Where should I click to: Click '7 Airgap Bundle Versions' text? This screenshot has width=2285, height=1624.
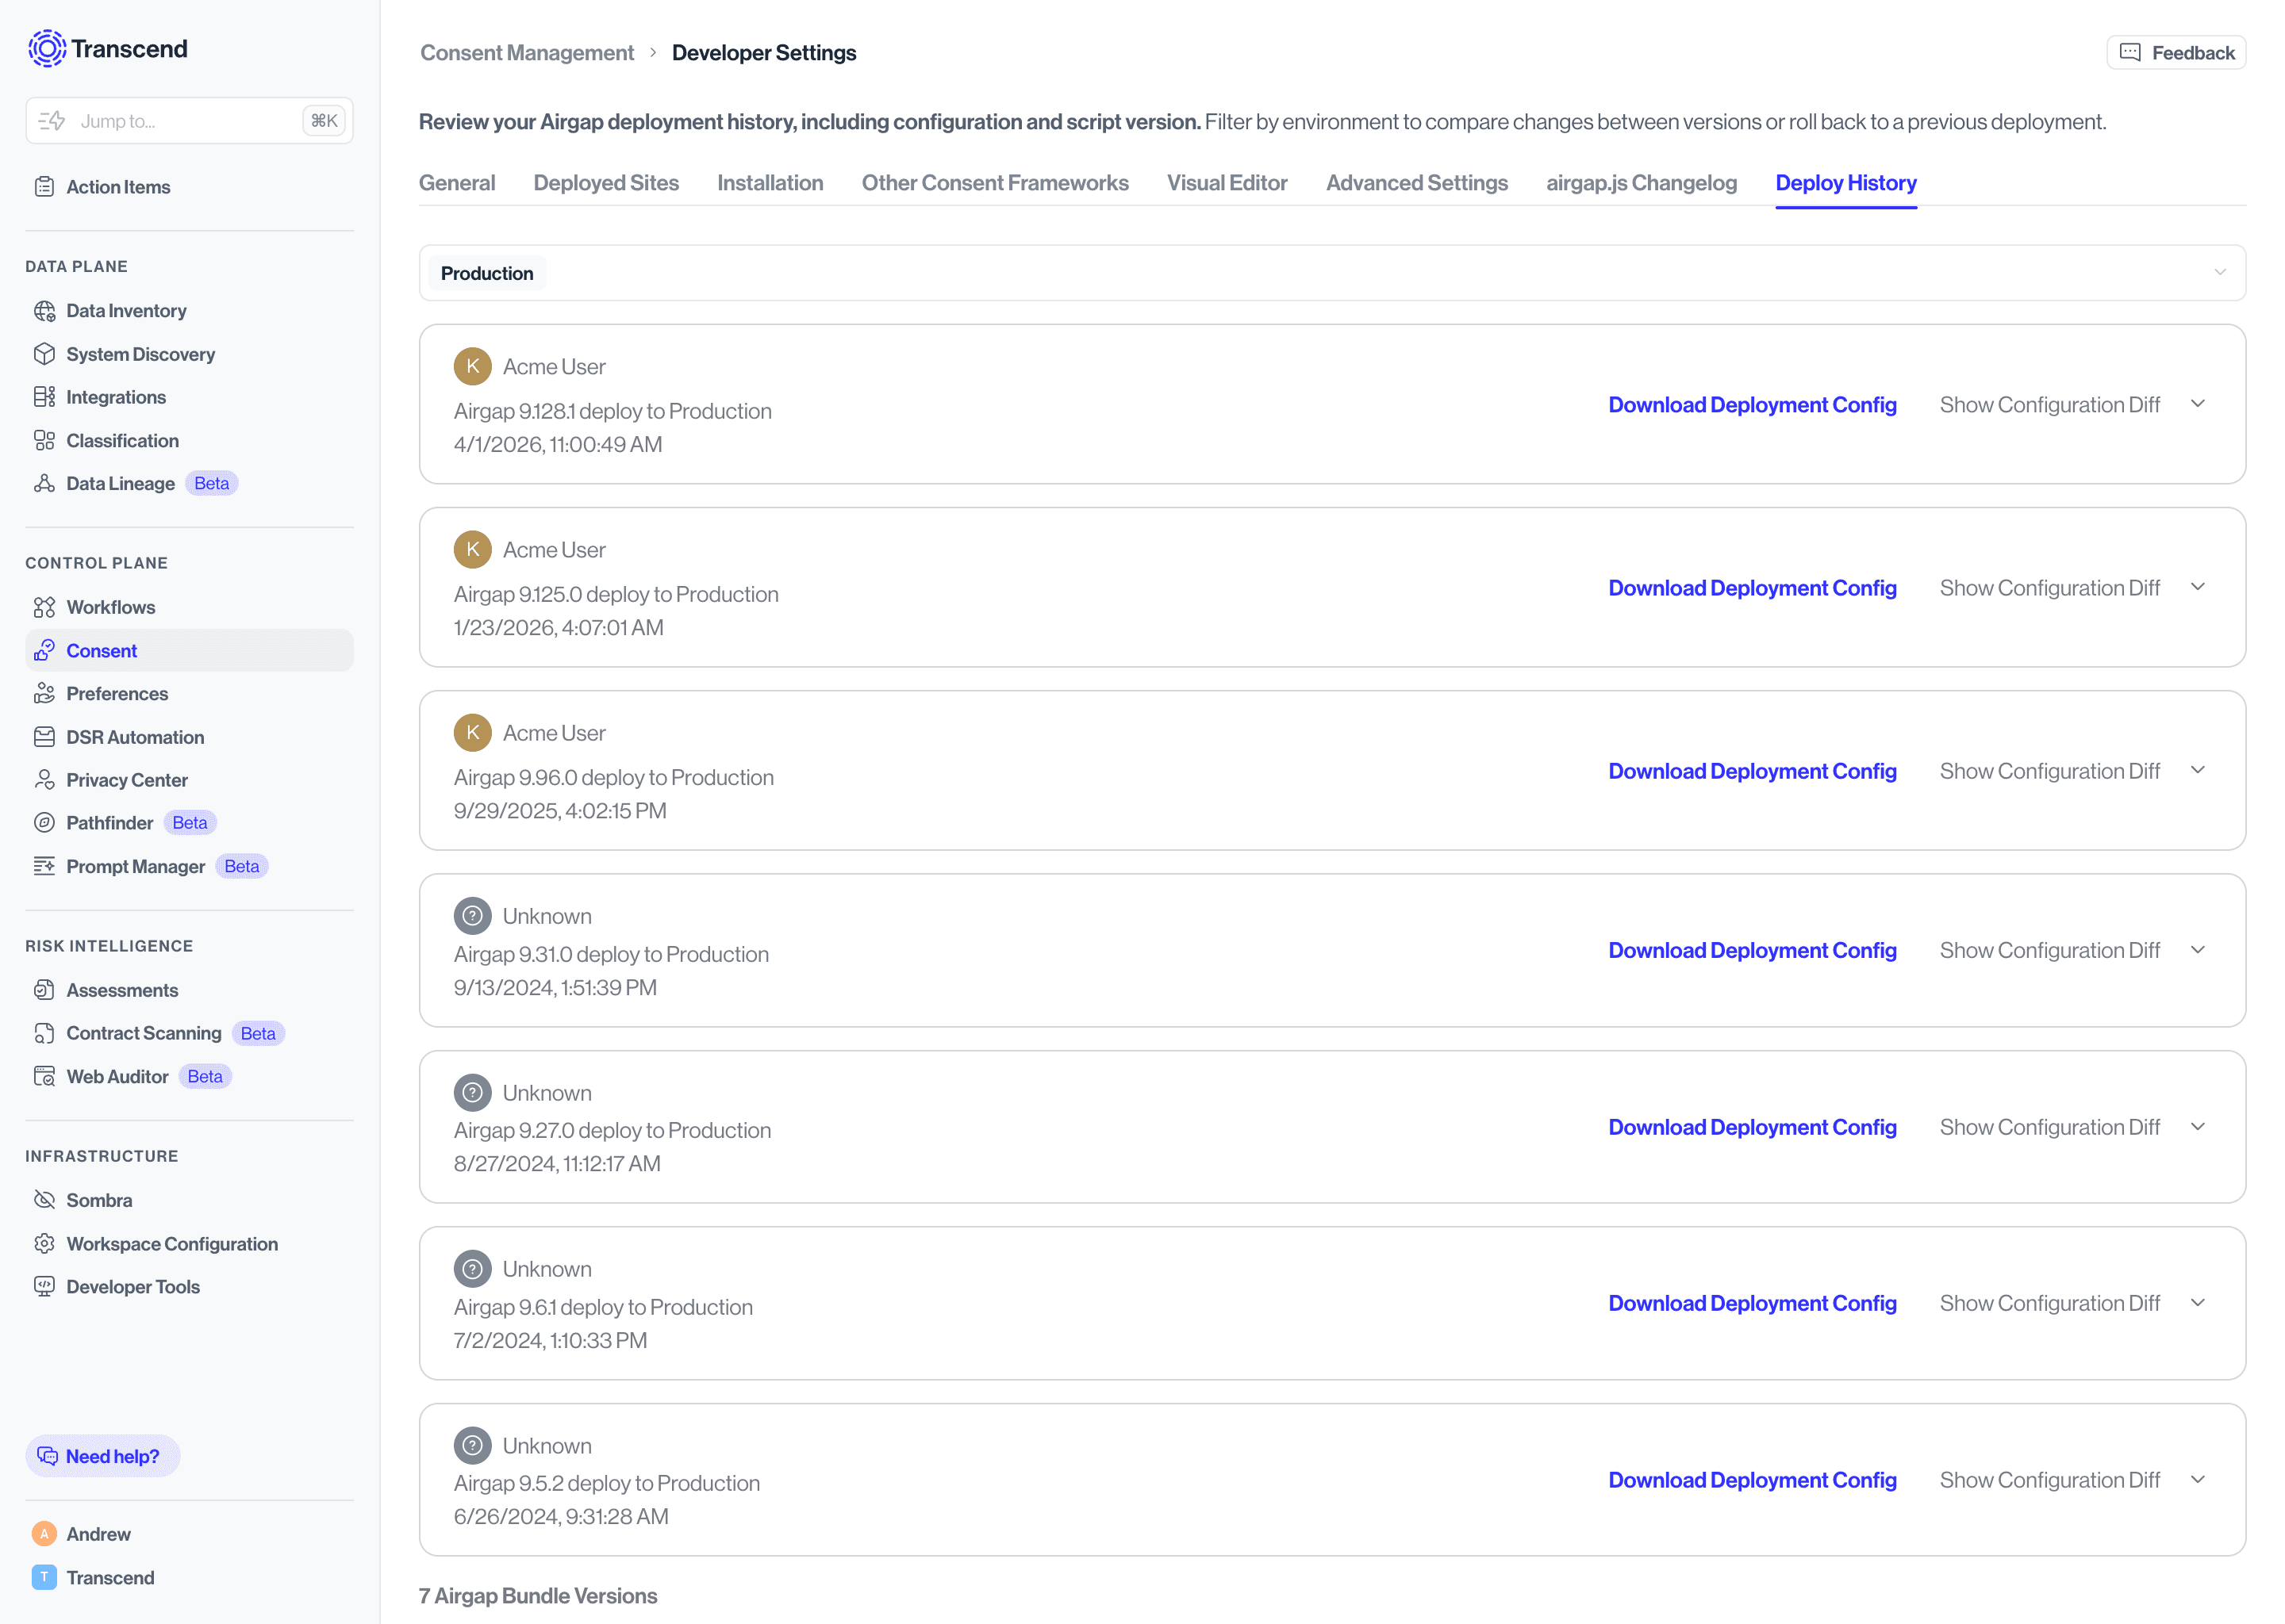pos(538,1596)
